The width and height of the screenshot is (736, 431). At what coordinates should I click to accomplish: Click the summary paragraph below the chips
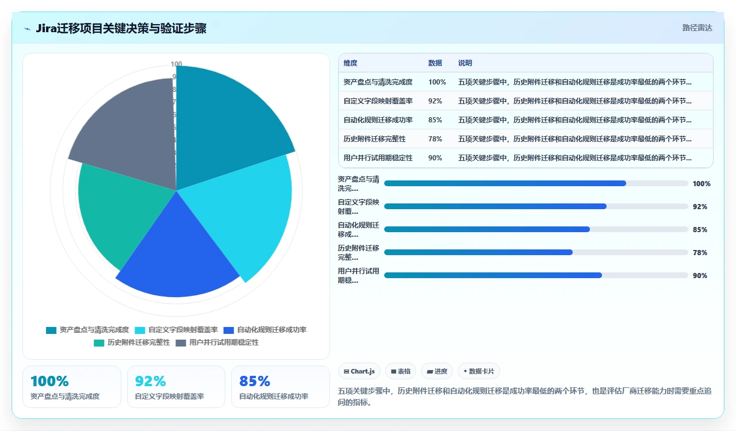[526, 397]
